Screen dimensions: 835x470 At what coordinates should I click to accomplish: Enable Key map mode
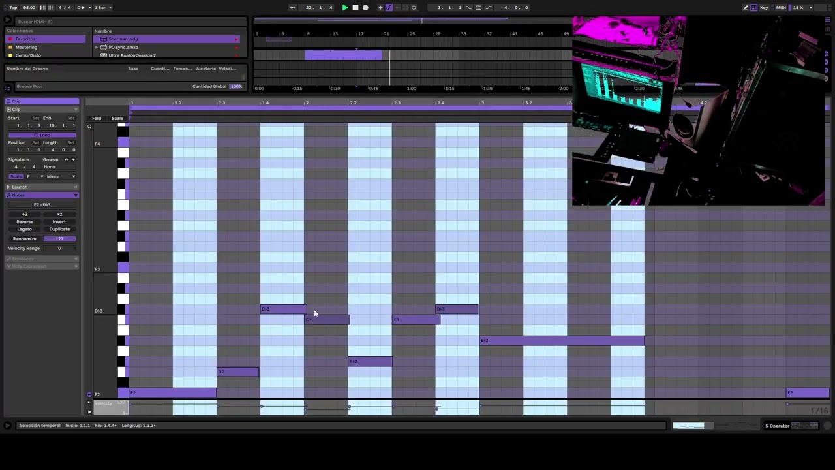click(x=764, y=8)
